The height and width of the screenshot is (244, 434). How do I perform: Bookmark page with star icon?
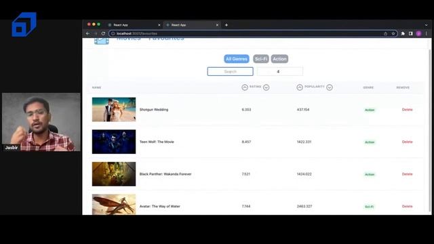tap(393, 33)
